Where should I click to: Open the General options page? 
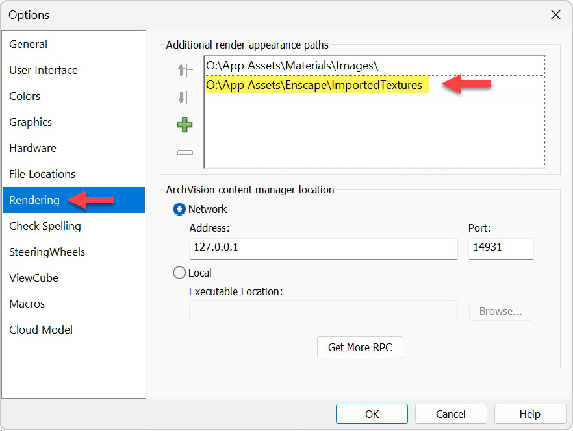click(28, 44)
